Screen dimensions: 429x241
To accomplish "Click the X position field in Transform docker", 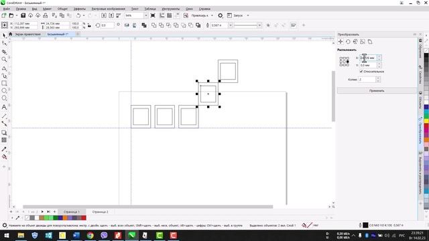I will coord(368,58).
